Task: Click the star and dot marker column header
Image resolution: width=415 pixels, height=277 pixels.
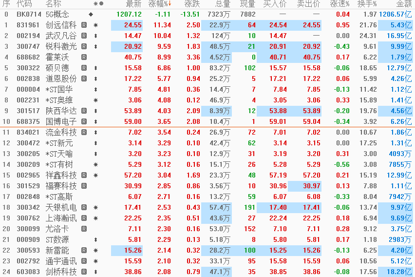Action: pyautogui.click(x=98, y=4)
